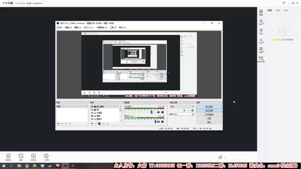Remove source with minus icon in OBS sources panel
Image resolution: width=301 pixels, height=169 pixels.
coord(96,124)
